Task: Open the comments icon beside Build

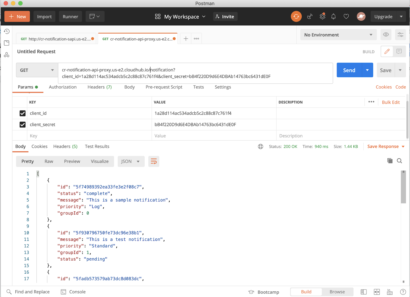Action: coord(399,52)
